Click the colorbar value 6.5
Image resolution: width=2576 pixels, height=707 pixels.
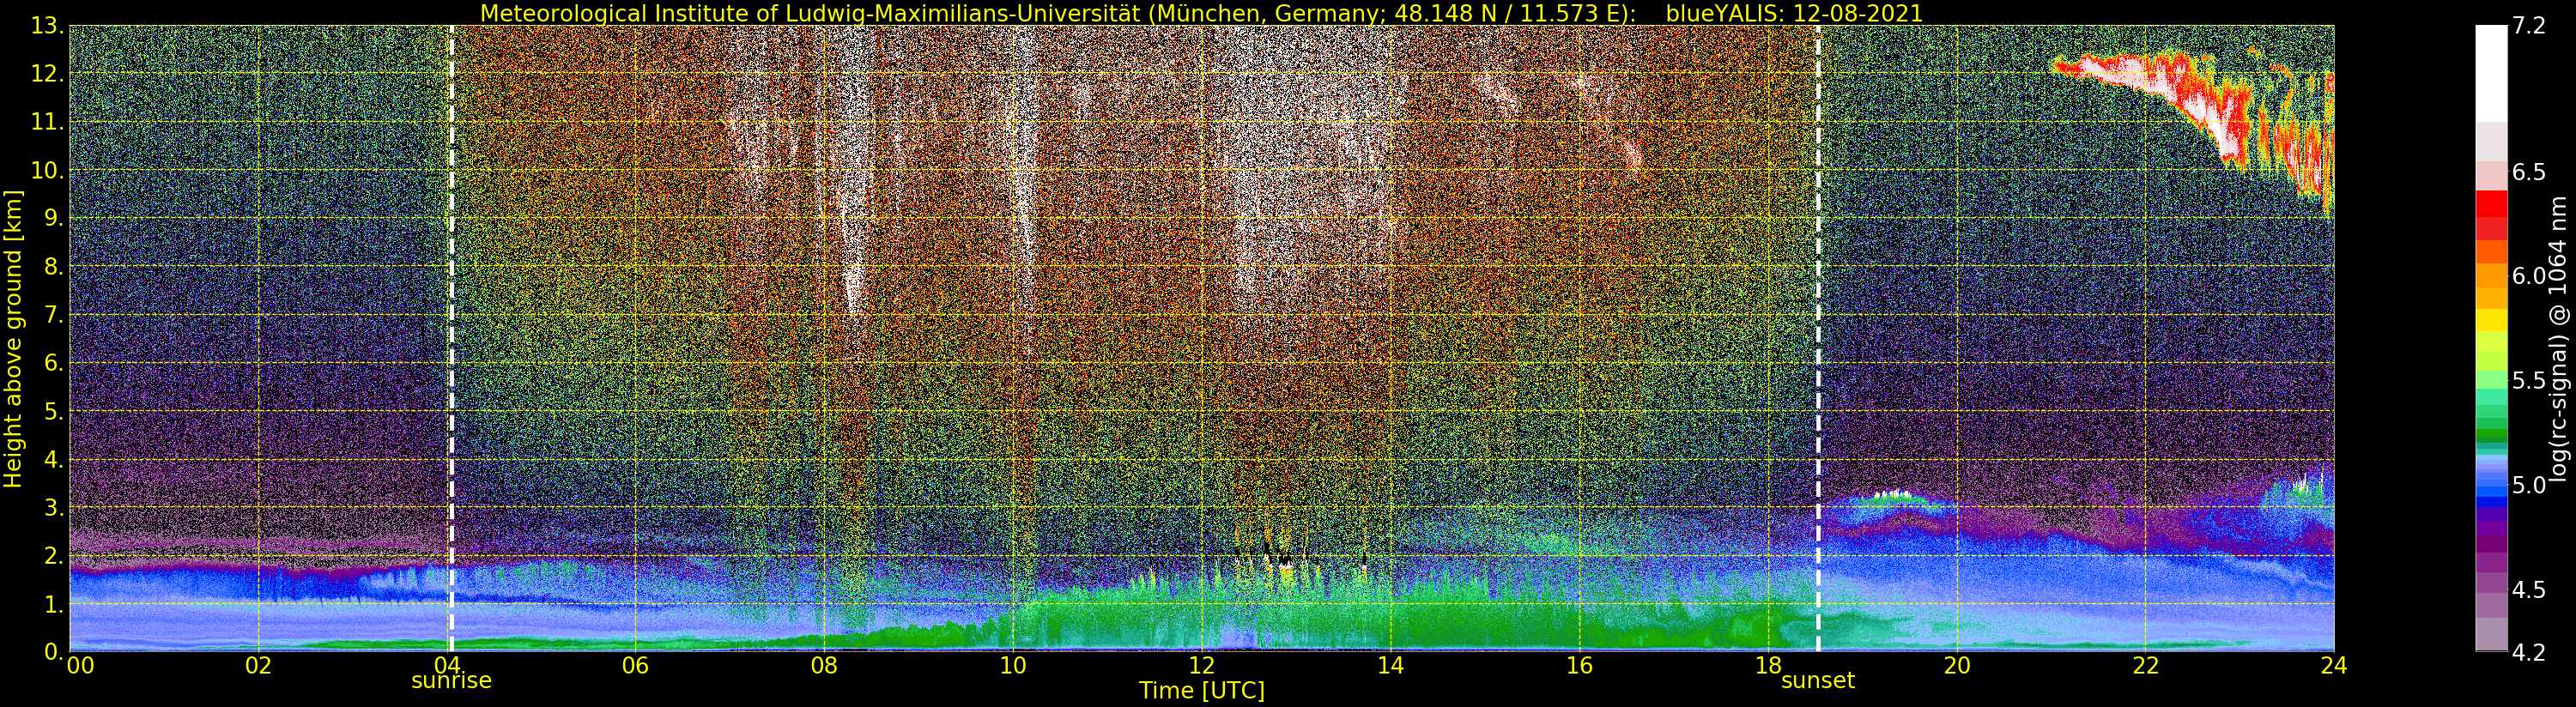(x=2529, y=172)
